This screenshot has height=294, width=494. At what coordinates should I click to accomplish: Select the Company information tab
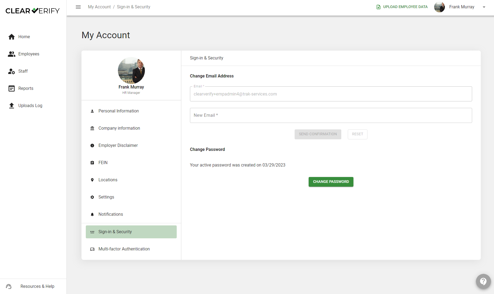pos(131,128)
